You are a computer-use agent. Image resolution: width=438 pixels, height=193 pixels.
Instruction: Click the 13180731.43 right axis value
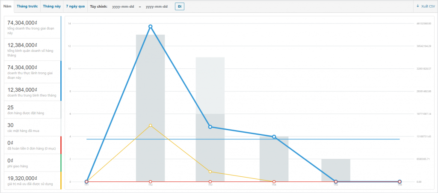(423, 137)
